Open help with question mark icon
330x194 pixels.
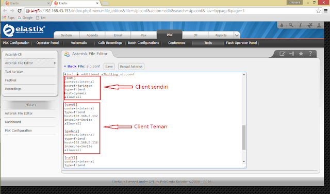pos(310,54)
